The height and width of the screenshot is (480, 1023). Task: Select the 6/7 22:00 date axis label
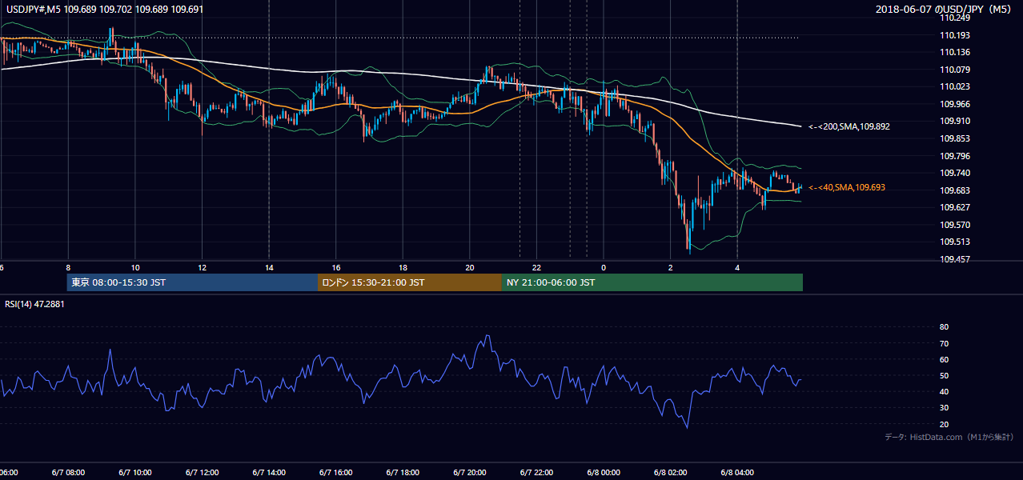click(536, 472)
